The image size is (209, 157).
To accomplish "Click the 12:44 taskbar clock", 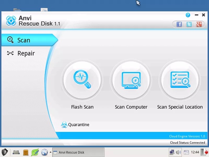I will point(195,152).
